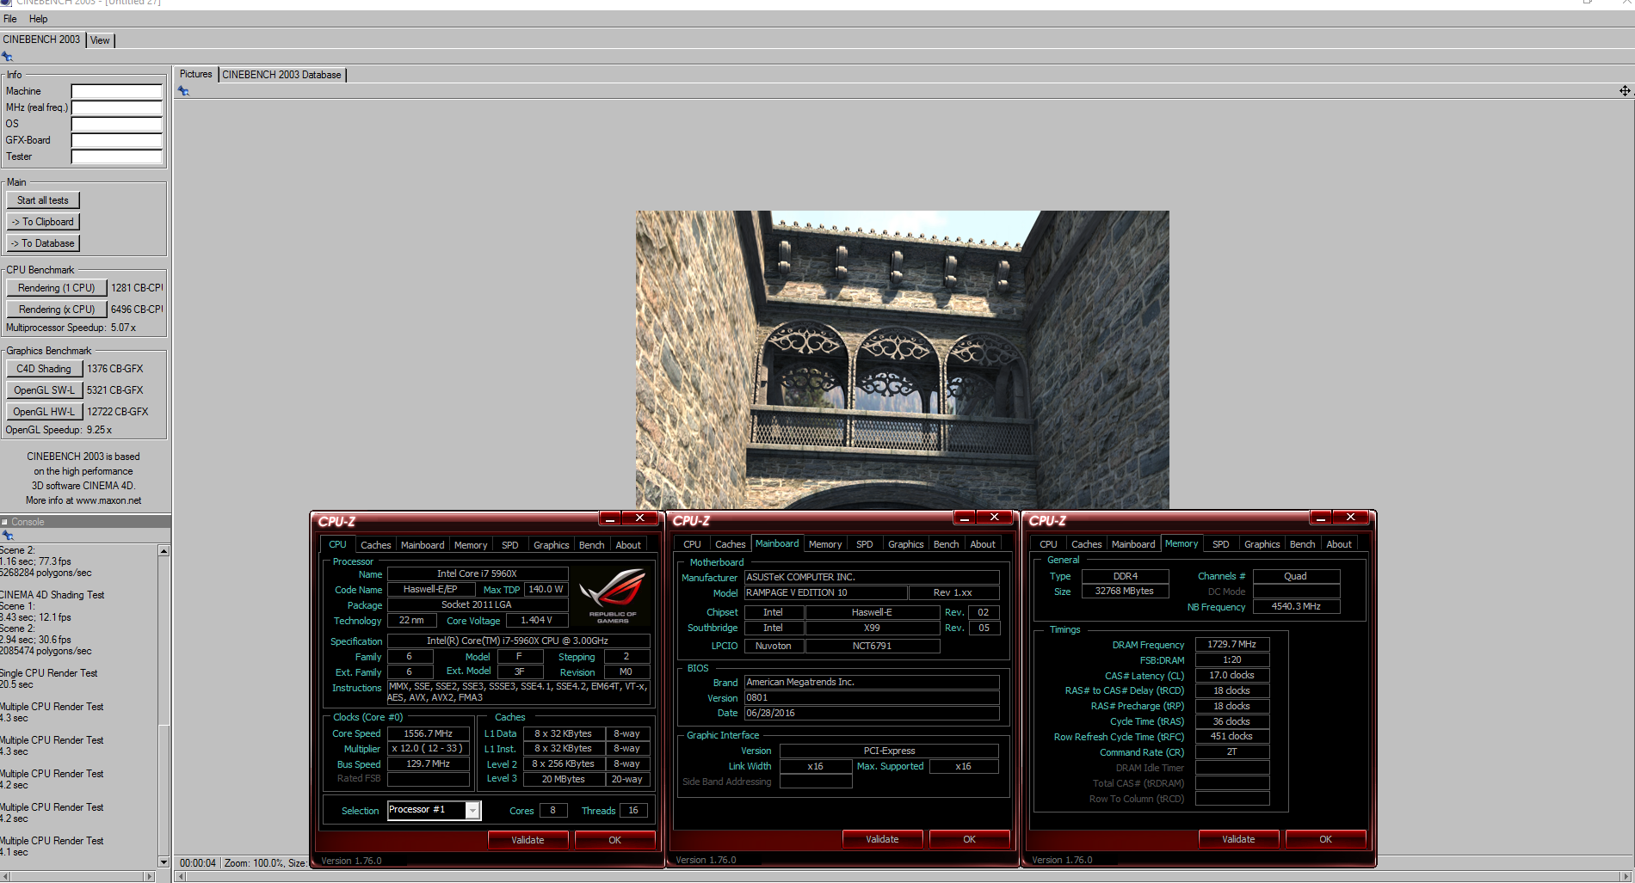Open Caches tab in CPU-Z CPU window
Screen dimensions: 1635x883
click(x=376, y=545)
